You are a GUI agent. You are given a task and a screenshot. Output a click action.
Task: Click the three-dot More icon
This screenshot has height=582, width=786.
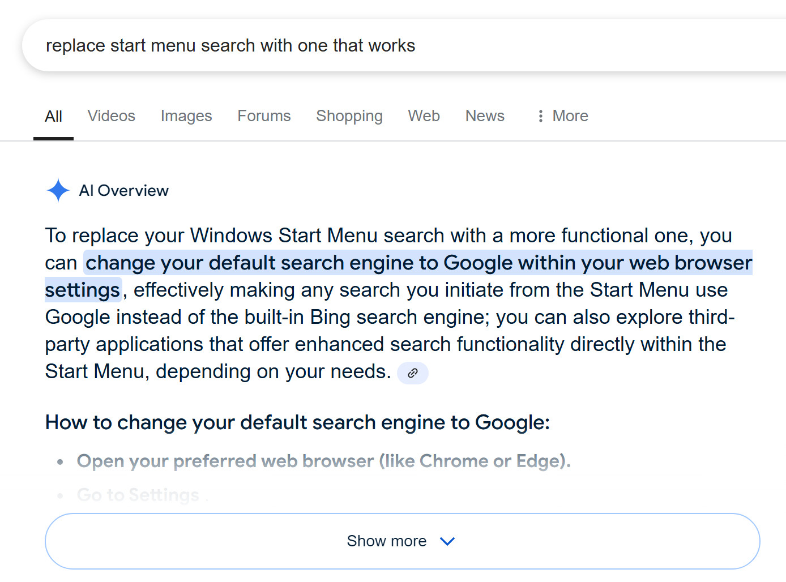pyautogui.click(x=541, y=116)
